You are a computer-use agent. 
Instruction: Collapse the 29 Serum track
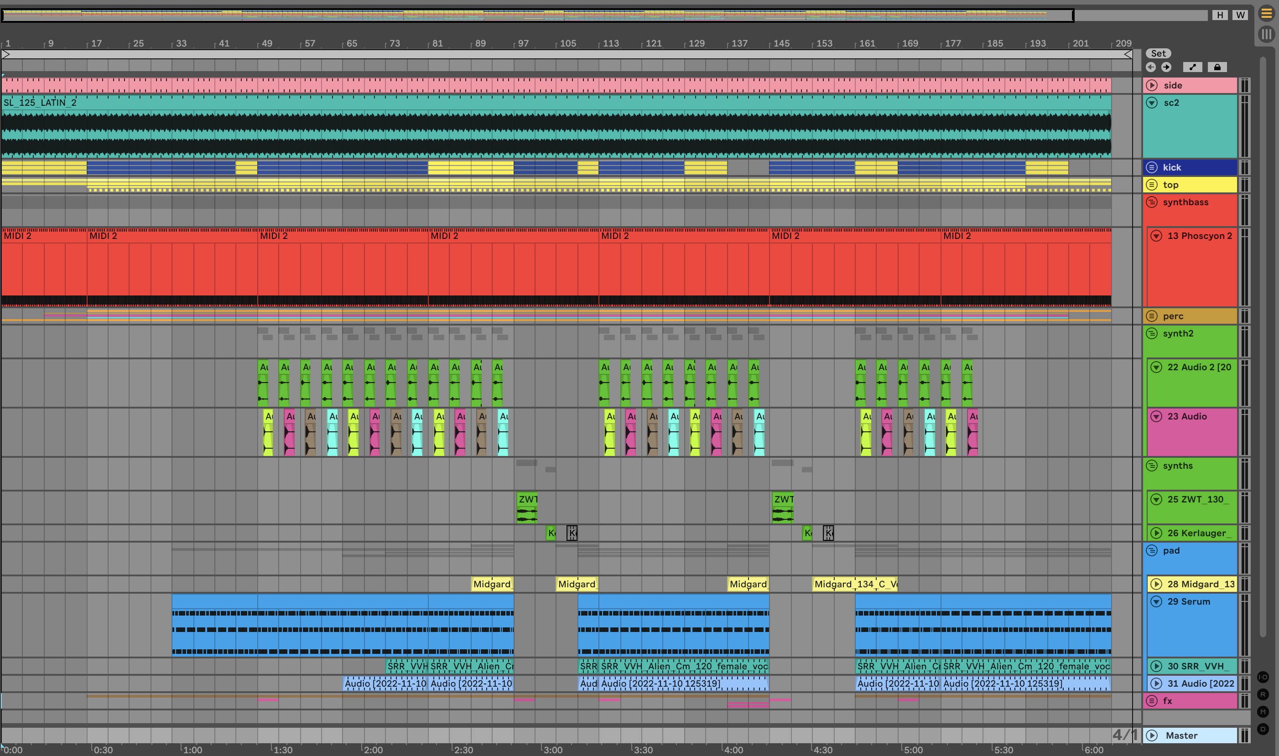(1156, 601)
